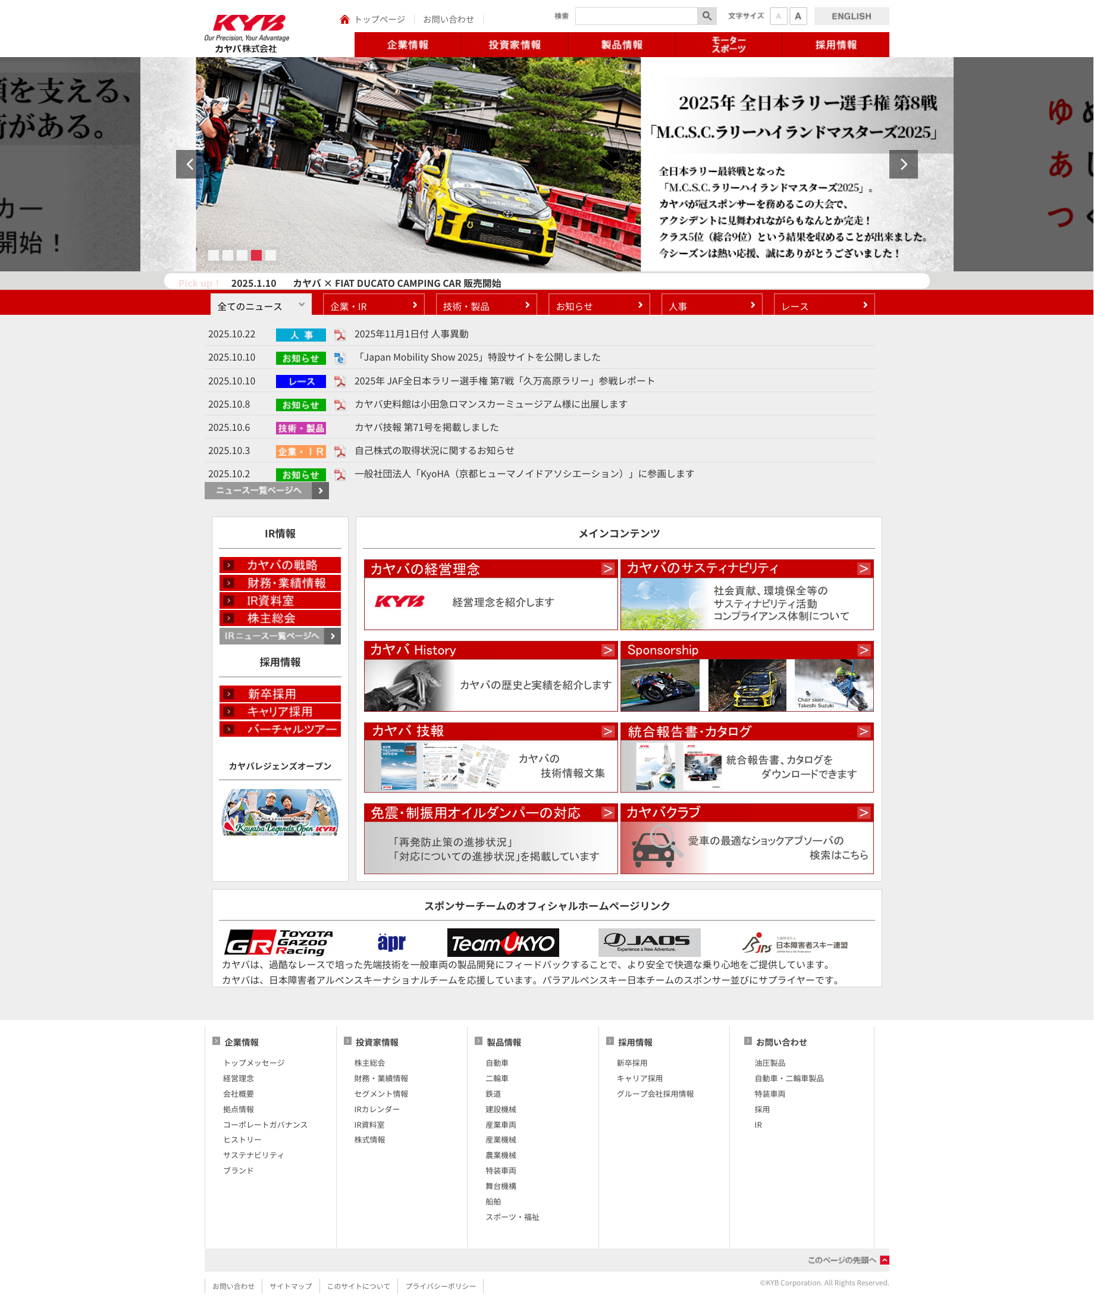Select the small font size button
This screenshot has height=1308, width=1094.
point(778,16)
